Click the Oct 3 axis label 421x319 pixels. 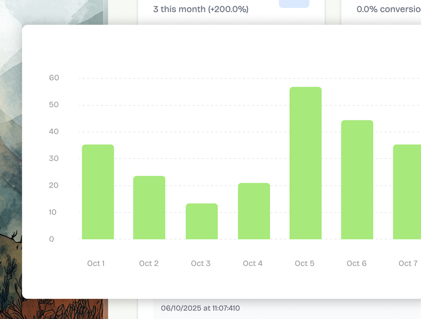click(x=201, y=263)
